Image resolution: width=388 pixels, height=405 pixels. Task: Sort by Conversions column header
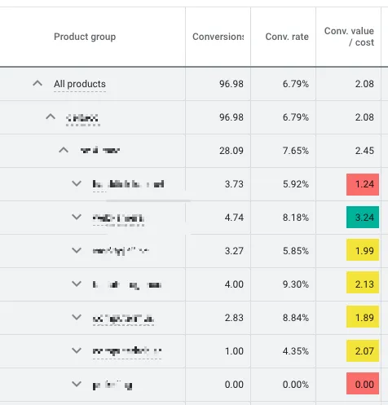218,37
